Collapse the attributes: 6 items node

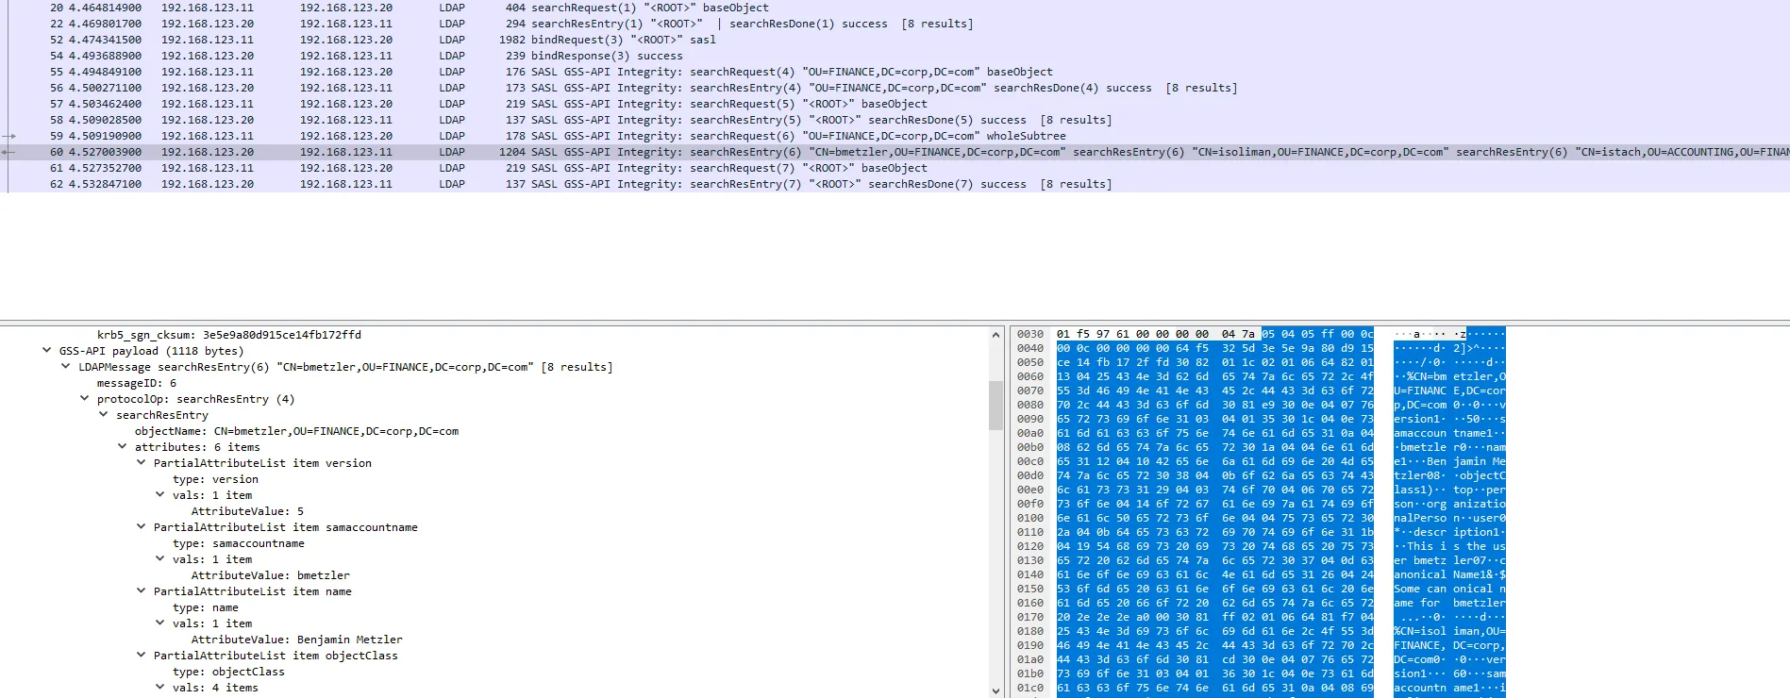pyautogui.click(x=123, y=447)
